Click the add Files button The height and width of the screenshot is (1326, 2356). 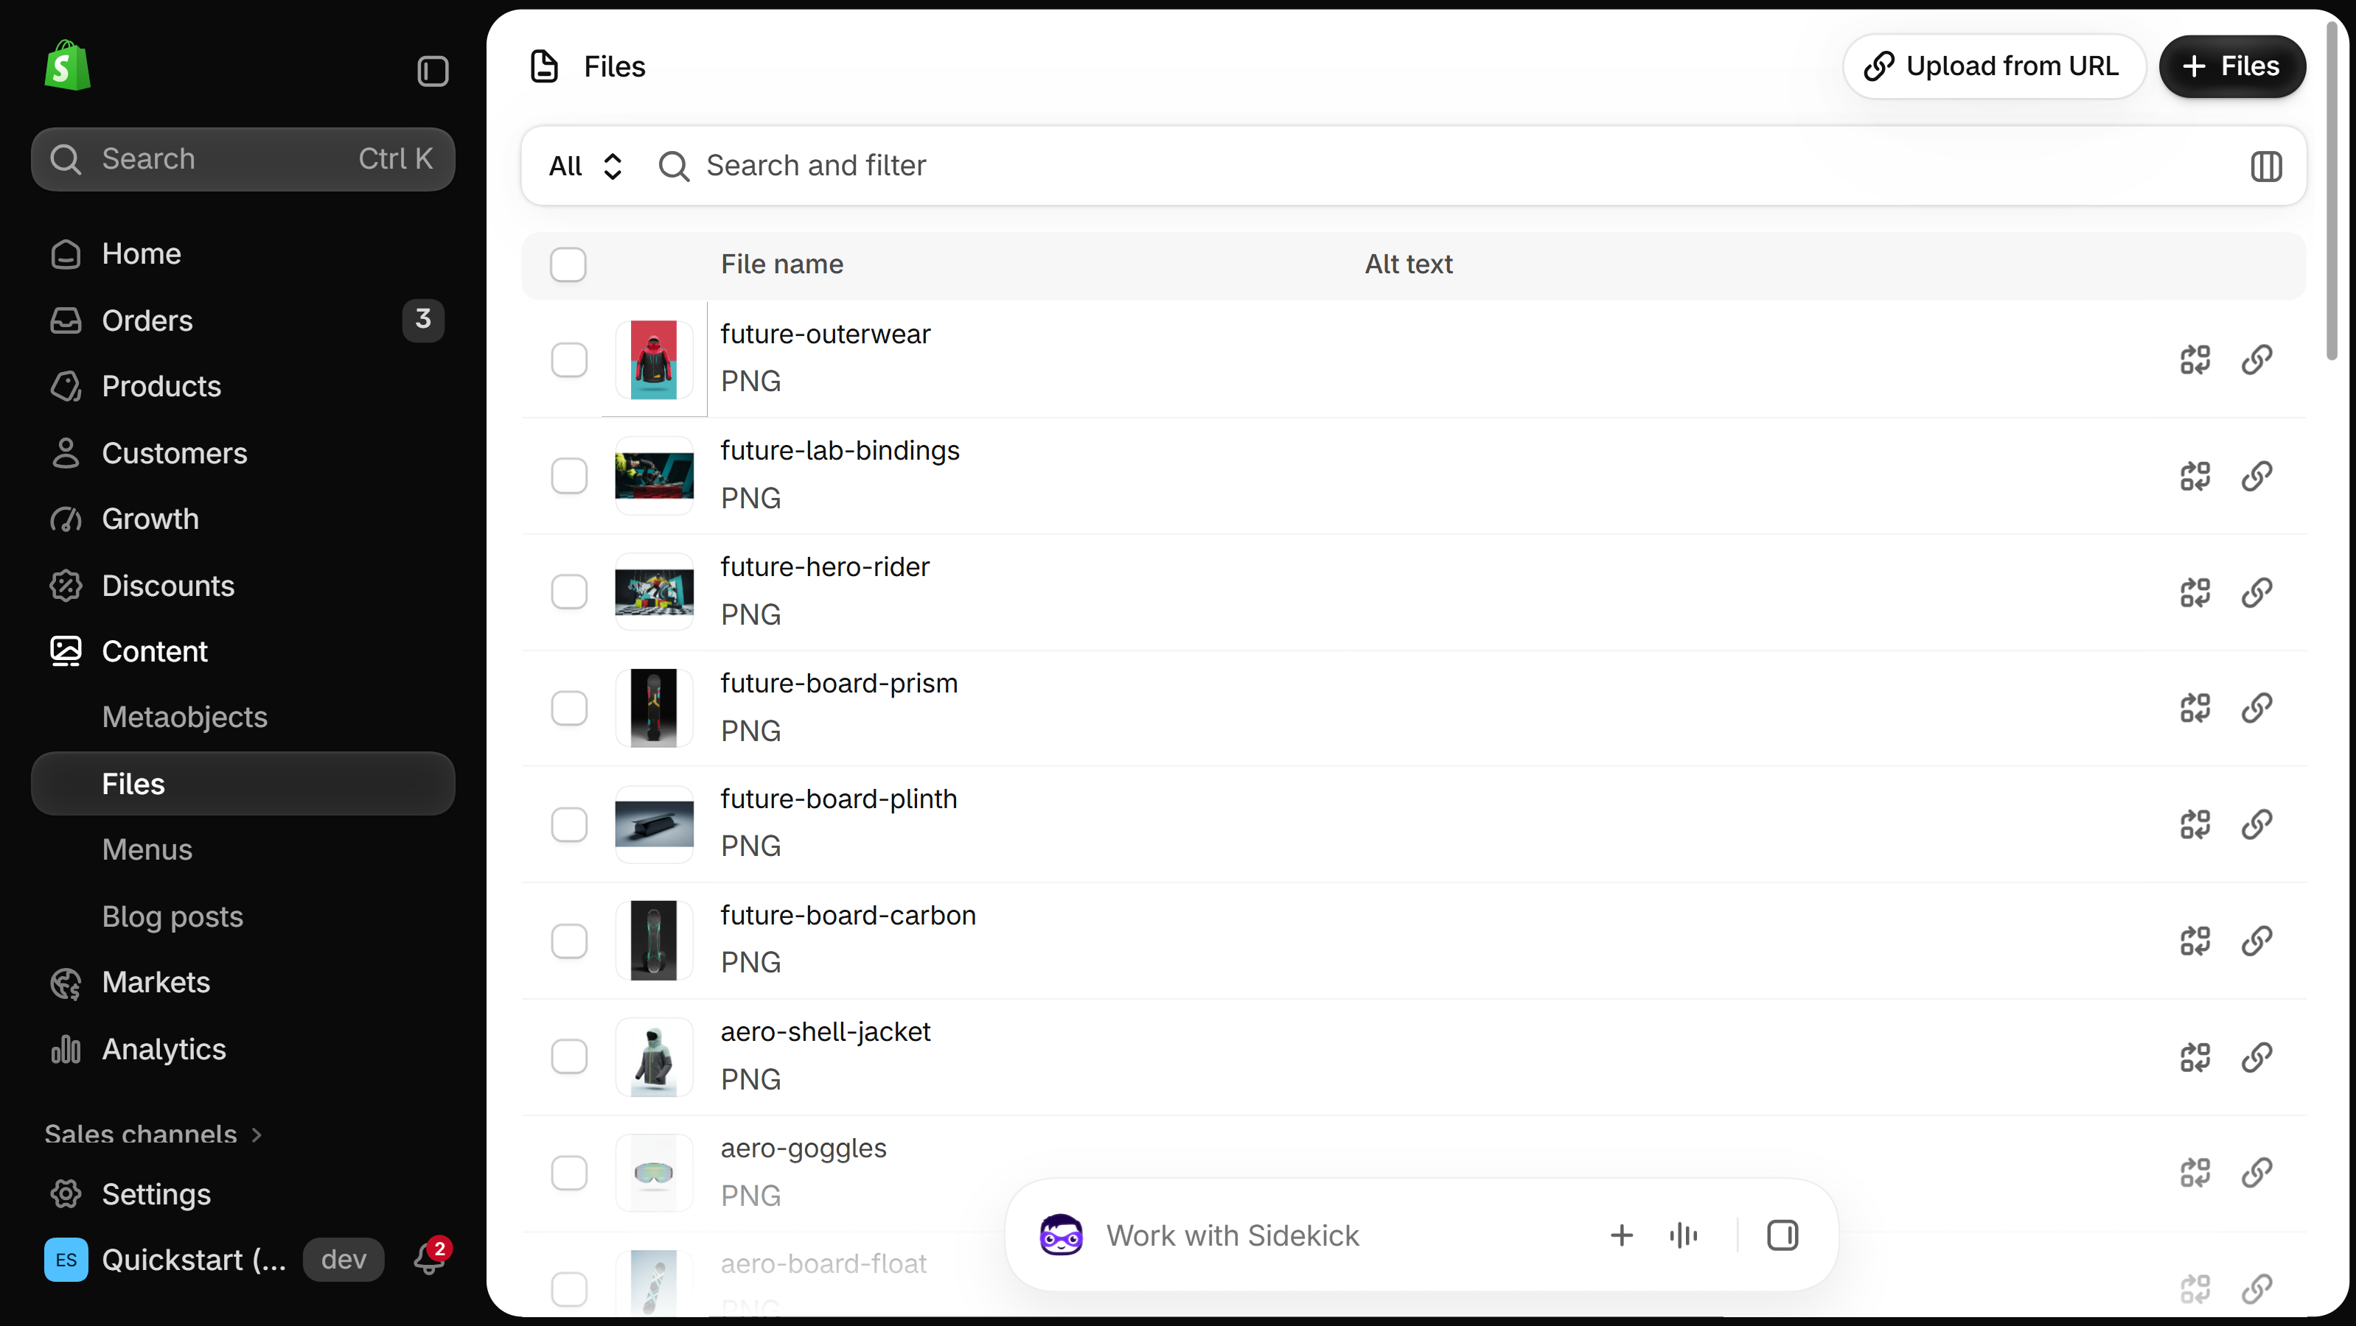2233,67
